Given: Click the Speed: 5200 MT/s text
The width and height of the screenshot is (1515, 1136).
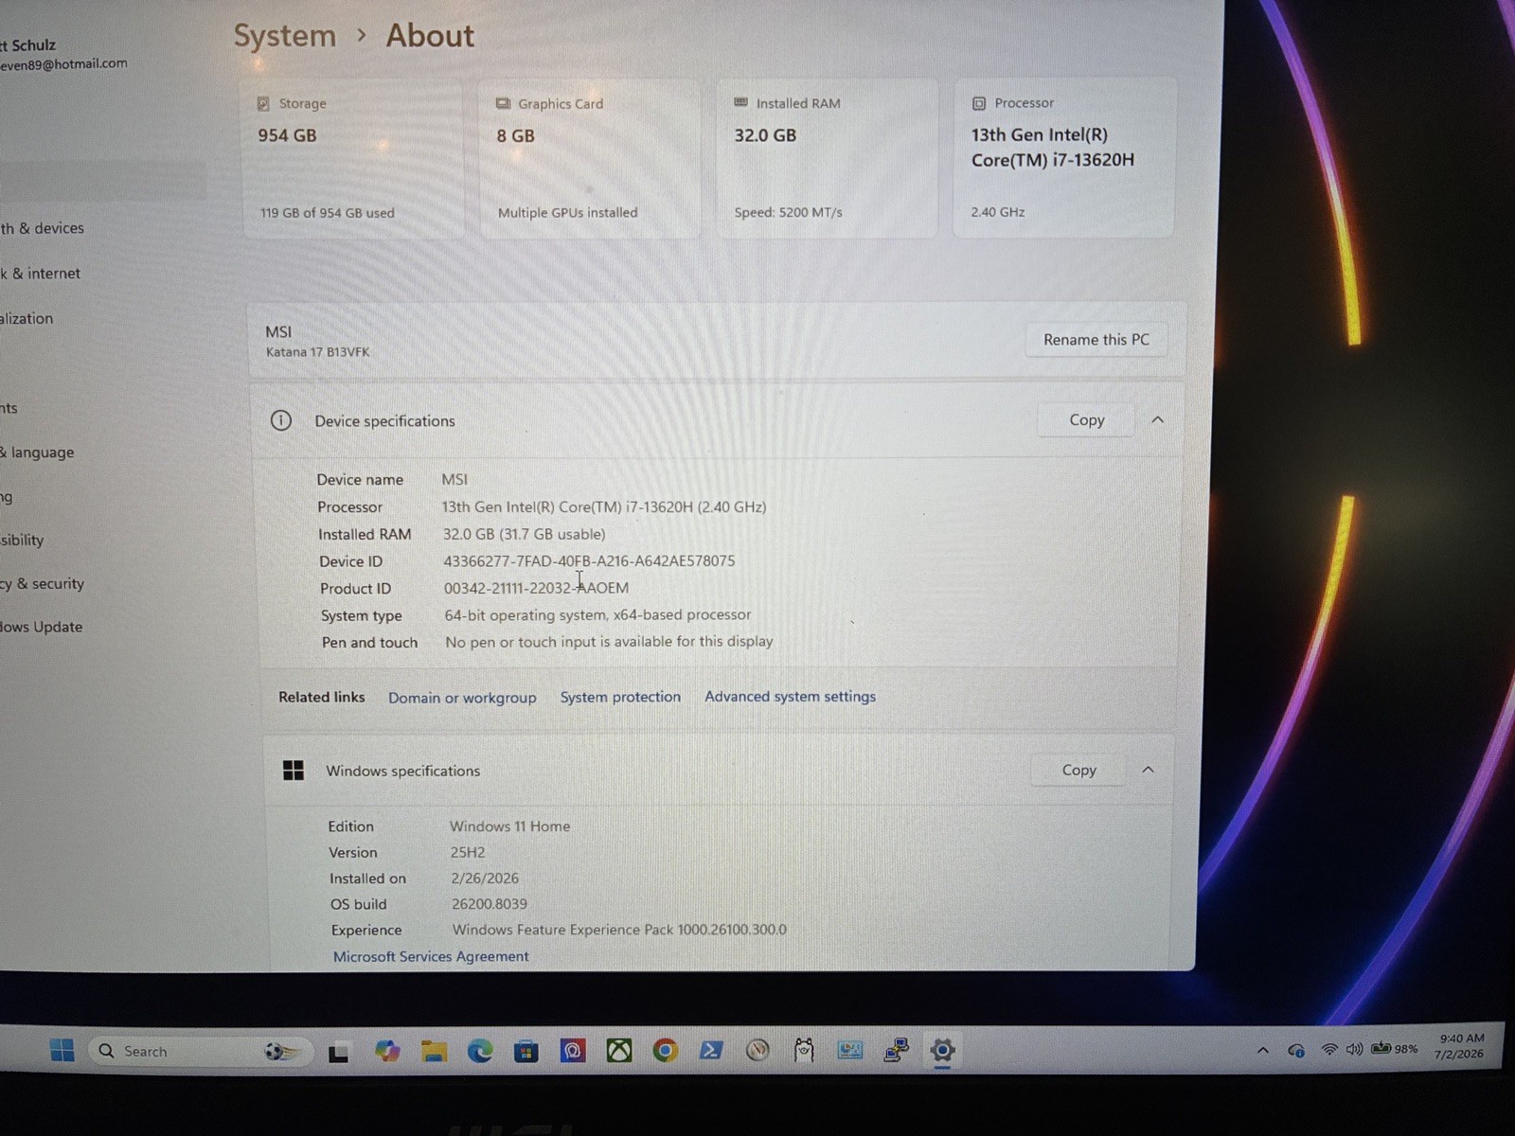Looking at the screenshot, I should pyautogui.click(x=788, y=212).
